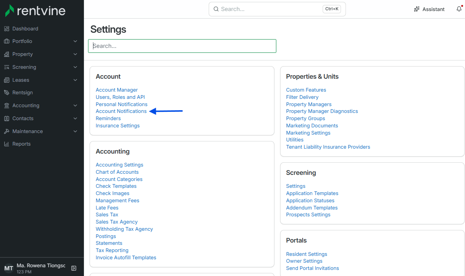Open Custom Features link
The image size is (465, 276).
click(x=306, y=90)
